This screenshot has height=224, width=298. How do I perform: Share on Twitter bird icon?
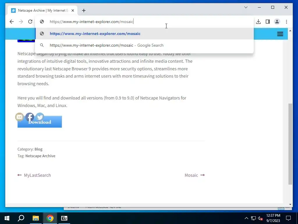pyautogui.click(x=40, y=116)
